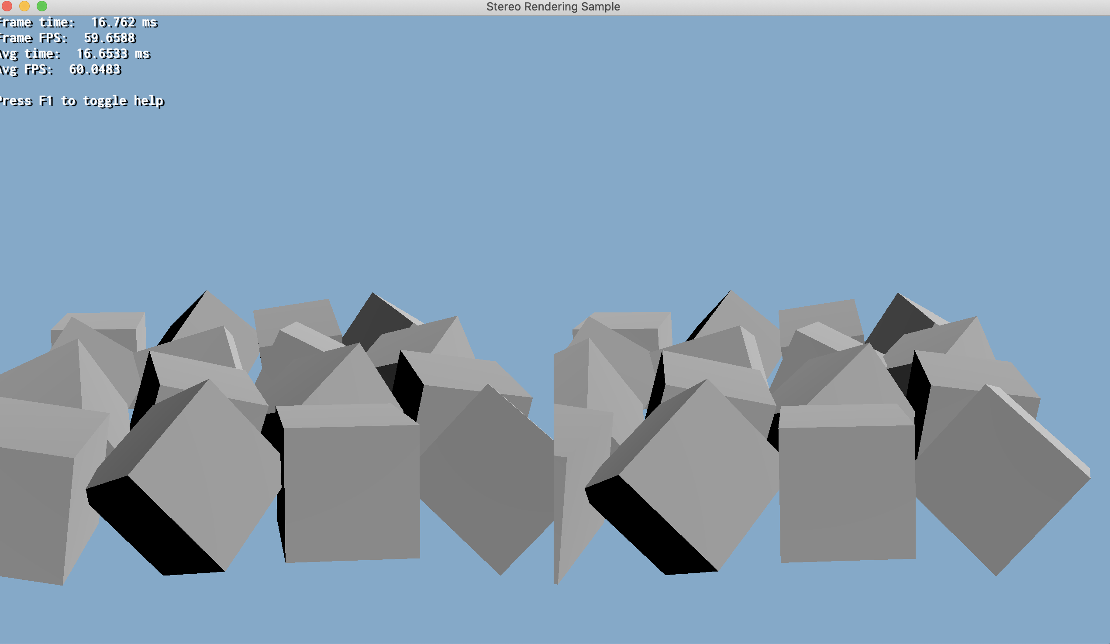Click the Frame time readout text

79,22
